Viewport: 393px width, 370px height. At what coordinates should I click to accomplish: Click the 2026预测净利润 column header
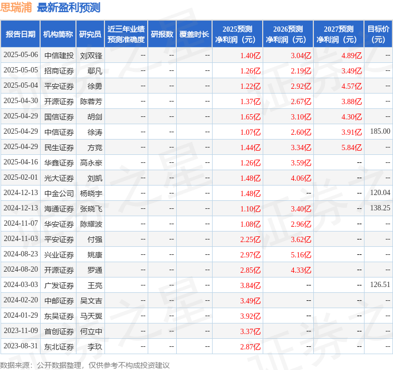coord(288,34)
